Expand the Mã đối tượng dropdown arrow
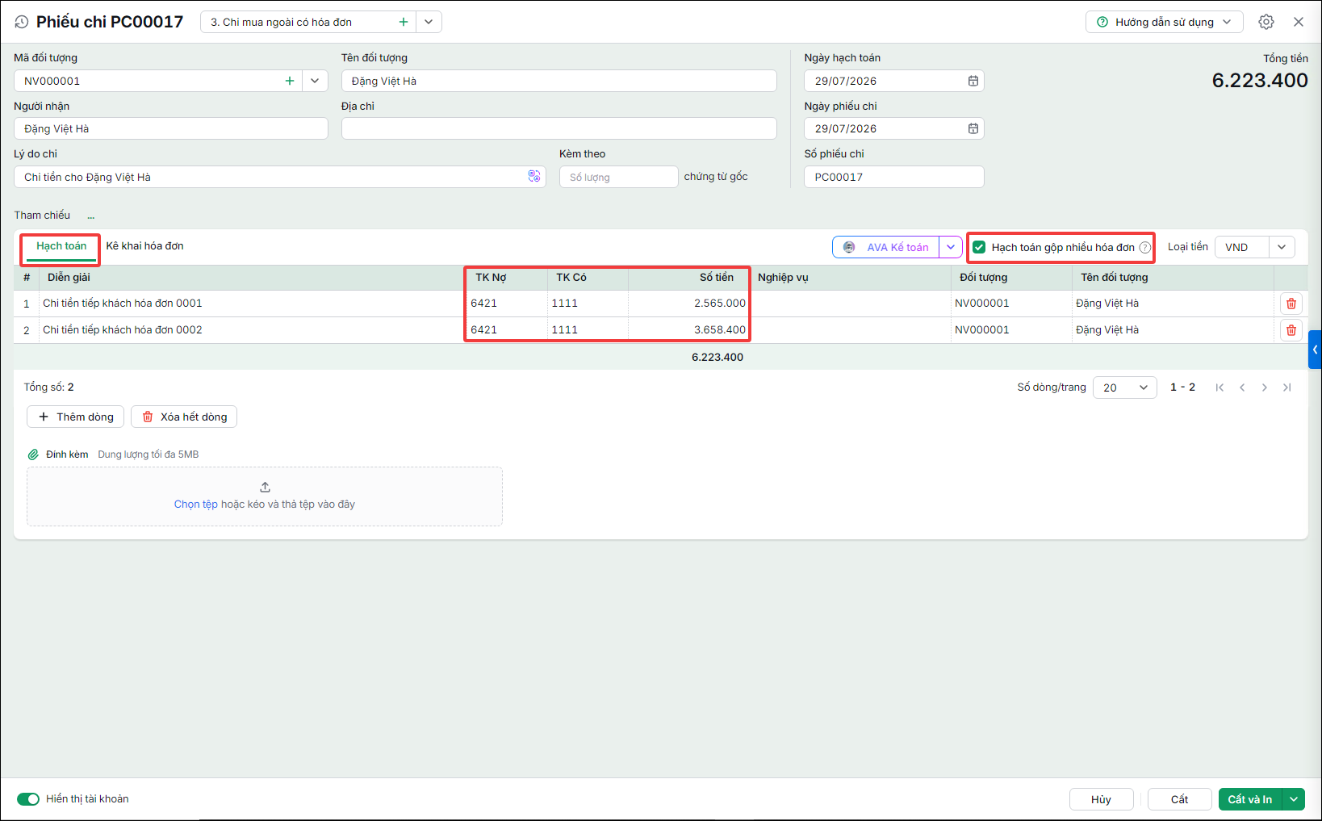Viewport: 1322px width, 821px height. pyautogui.click(x=315, y=81)
